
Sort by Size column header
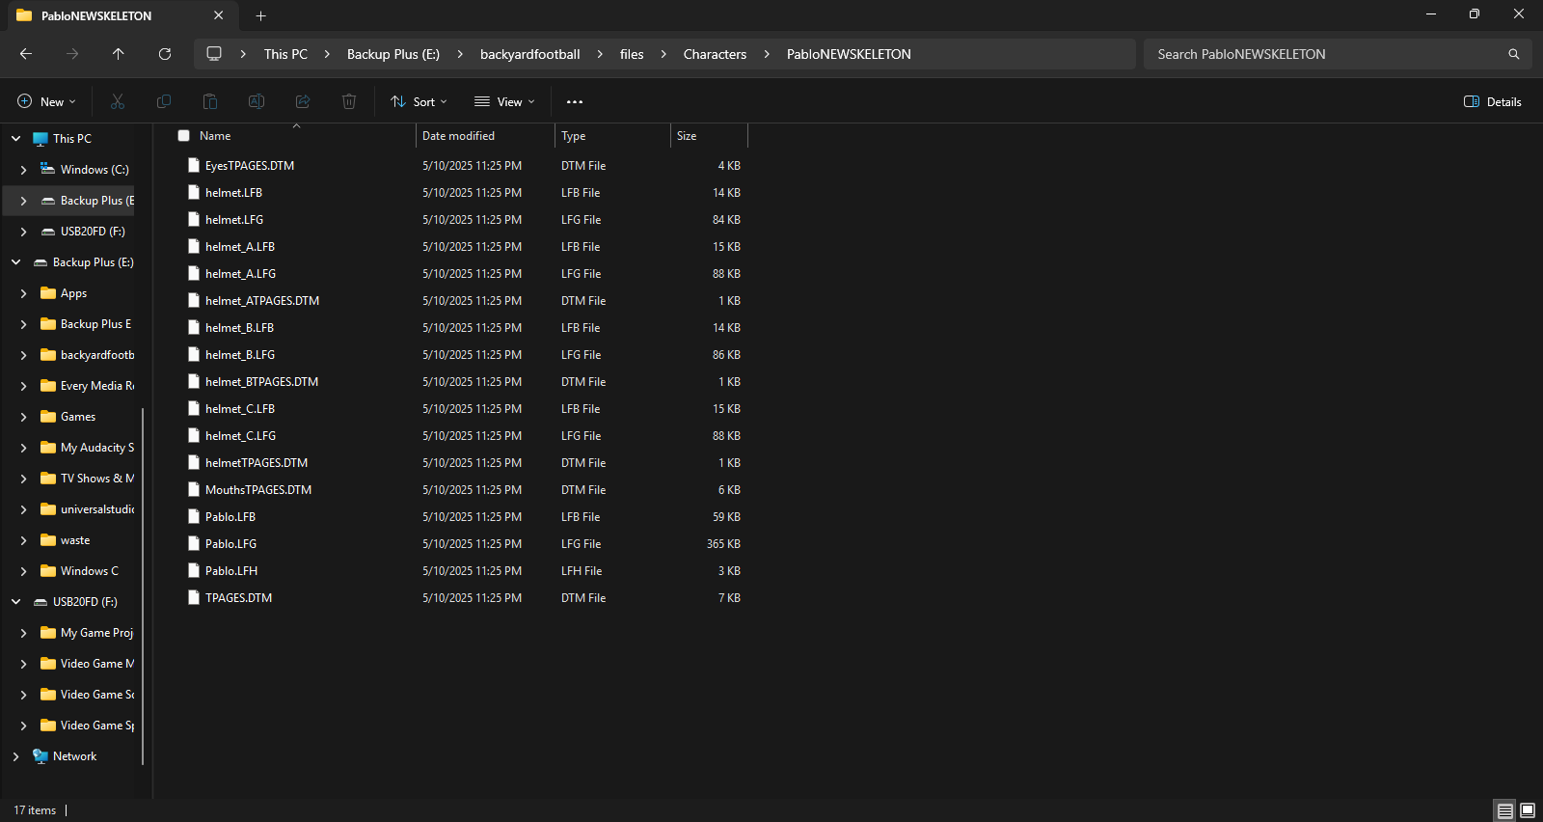point(709,136)
